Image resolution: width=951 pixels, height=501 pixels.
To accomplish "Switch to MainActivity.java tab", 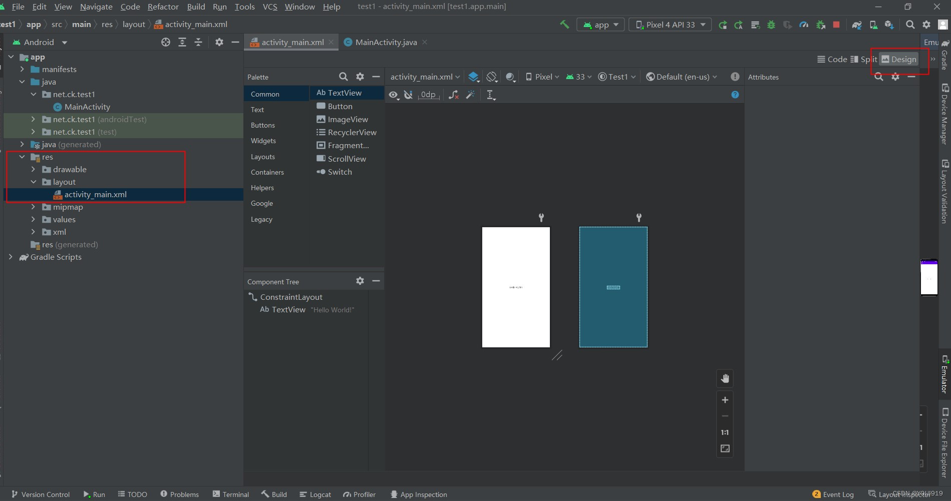I will pos(386,42).
